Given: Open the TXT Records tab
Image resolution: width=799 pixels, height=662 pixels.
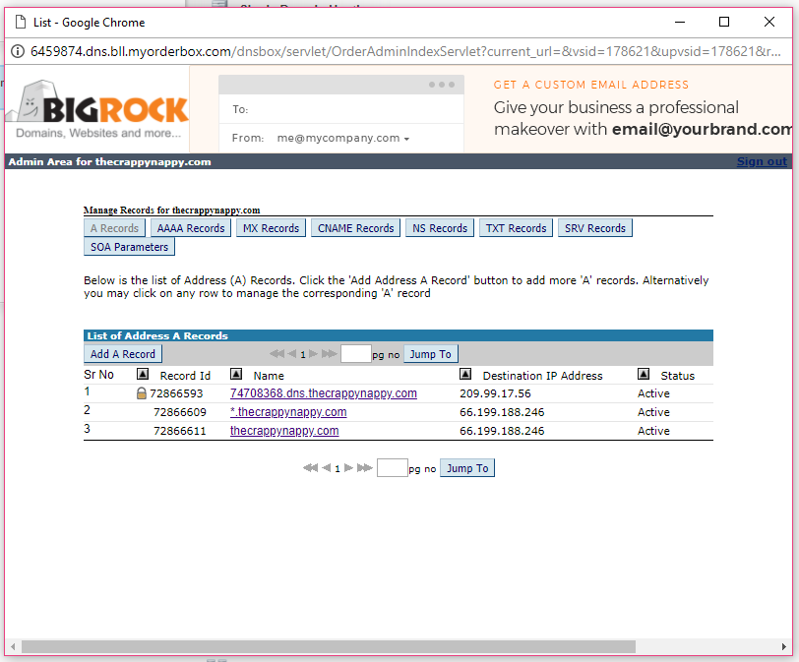Looking at the screenshot, I should point(516,228).
